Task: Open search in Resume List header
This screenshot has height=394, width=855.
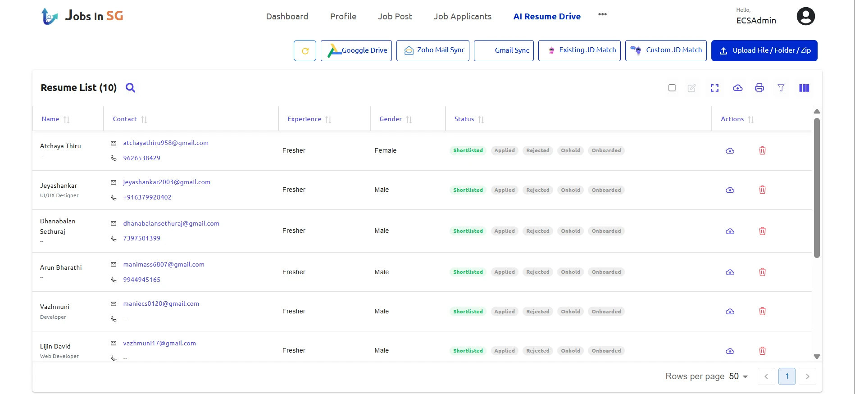Action: click(130, 88)
